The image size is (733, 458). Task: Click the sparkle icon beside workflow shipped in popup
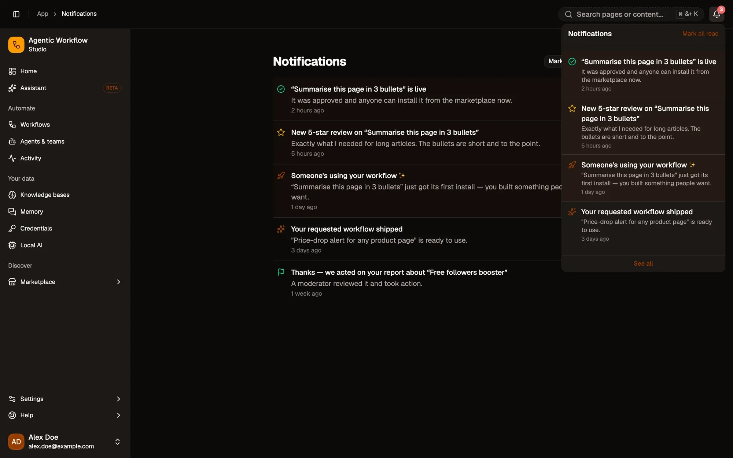[572, 212]
